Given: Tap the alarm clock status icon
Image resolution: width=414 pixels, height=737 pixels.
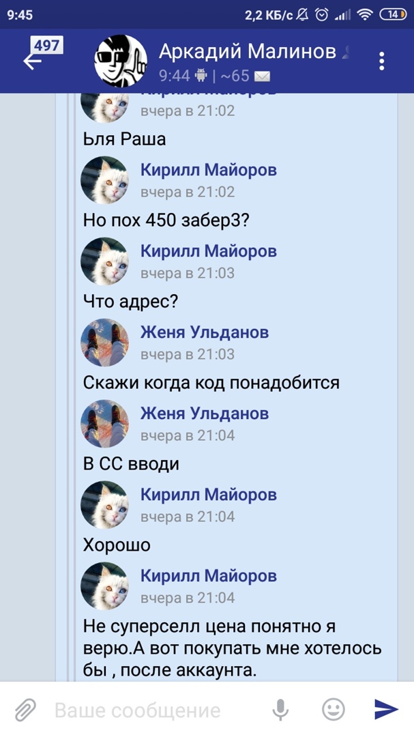Looking at the screenshot, I should (x=322, y=15).
